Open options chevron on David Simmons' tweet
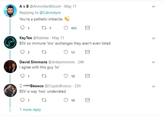The image size is (163, 116). [x=153, y=62]
